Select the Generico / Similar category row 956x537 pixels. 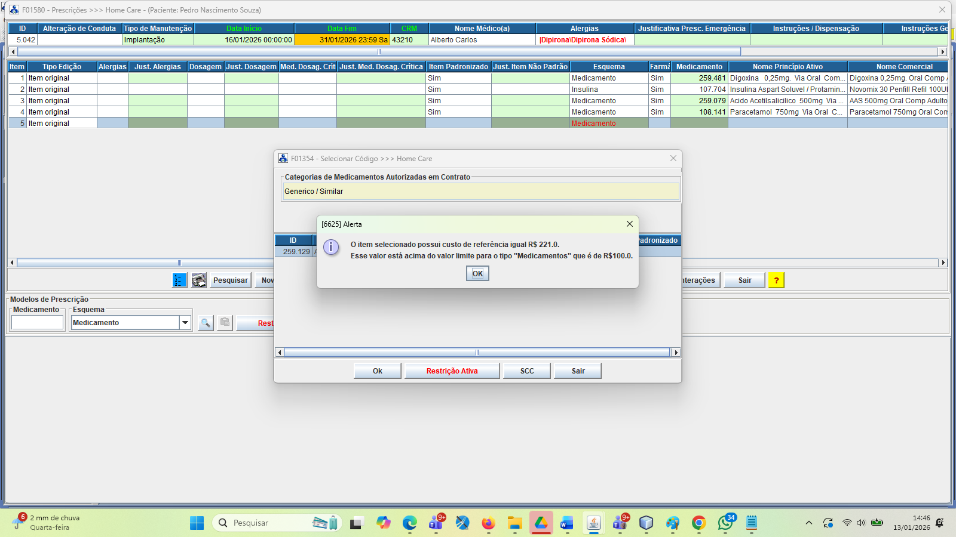480,192
